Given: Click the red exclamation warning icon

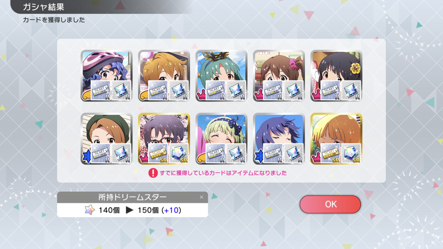Looking at the screenshot, I should [x=153, y=173].
